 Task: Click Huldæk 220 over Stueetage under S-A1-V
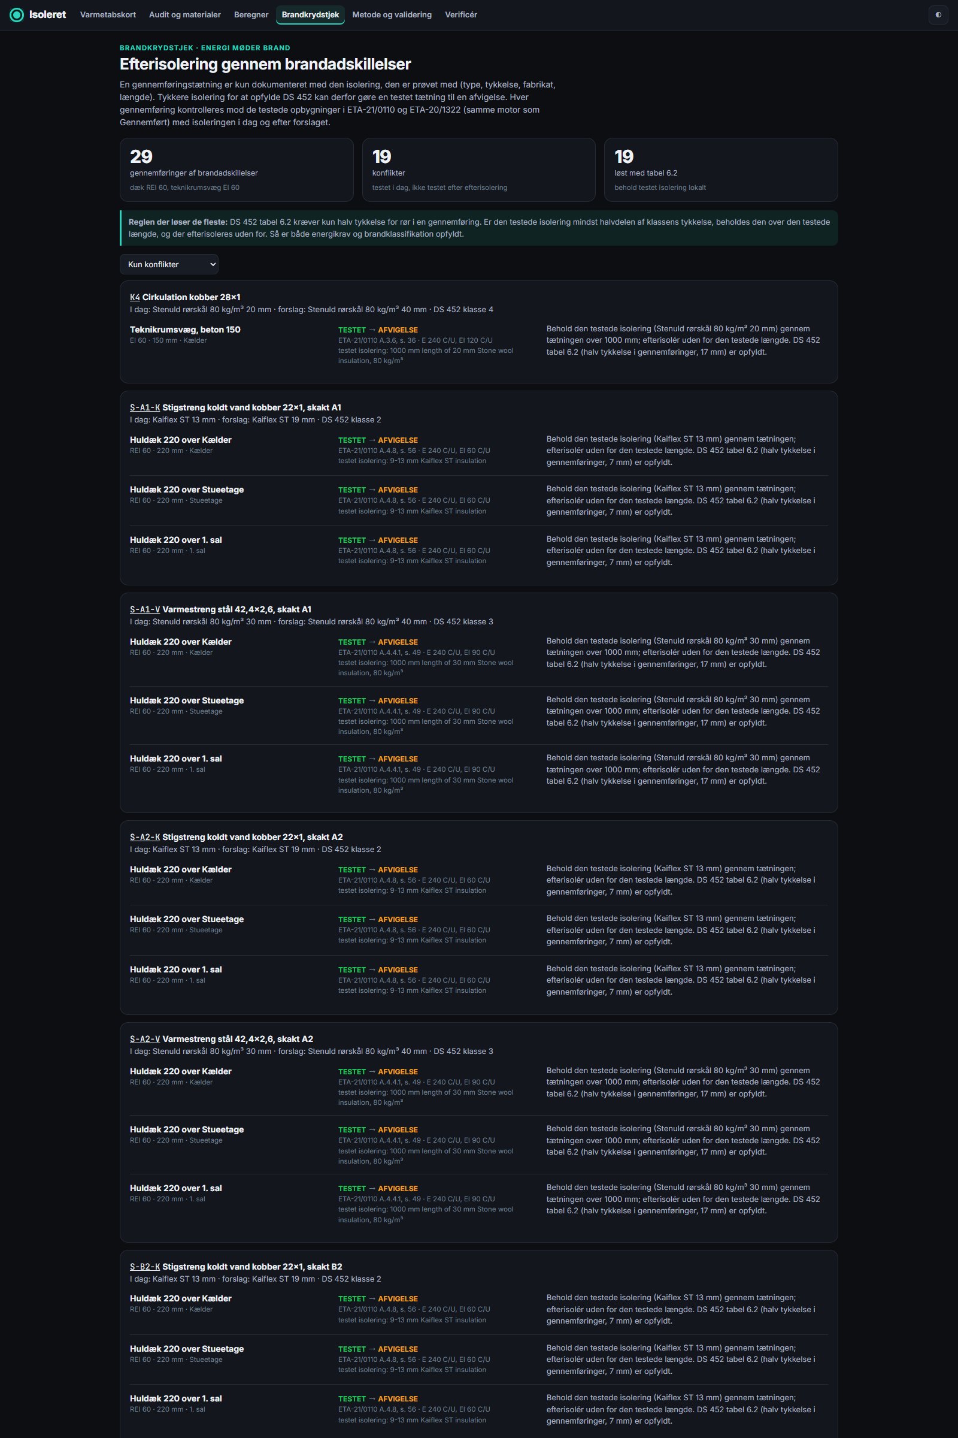point(187,700)
